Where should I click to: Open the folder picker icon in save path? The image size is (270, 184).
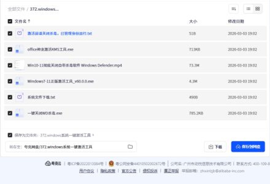coord(130,147)
